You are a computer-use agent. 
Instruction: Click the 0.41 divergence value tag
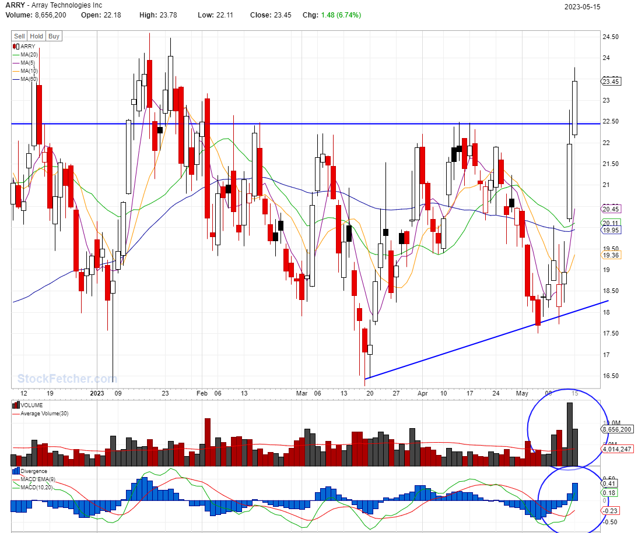[609, 483]
